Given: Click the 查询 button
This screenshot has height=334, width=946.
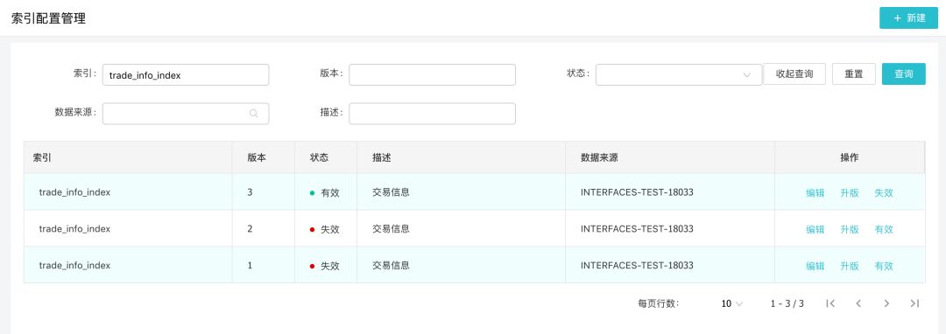Looking at the screenshot, I should (903, 74).
